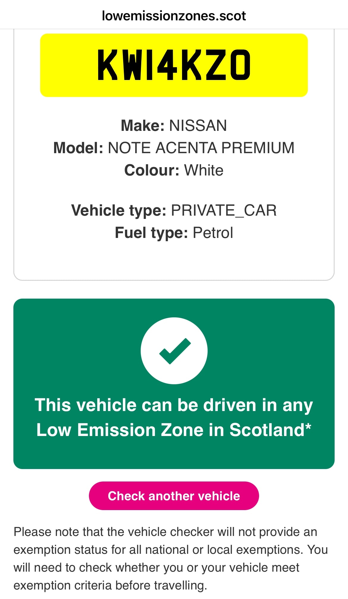The width and height of the screenshot is (348, 599).
Task: Click the bold Colour label
Action: [x=152, y=170]
